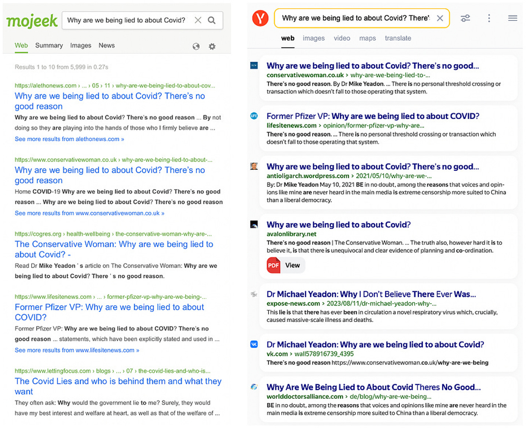Open Yandex "Why are we being lied to about Covid?" avalonlibrary result
The width and height of the screenshot is (526, 429).
(x=339, y=224)
